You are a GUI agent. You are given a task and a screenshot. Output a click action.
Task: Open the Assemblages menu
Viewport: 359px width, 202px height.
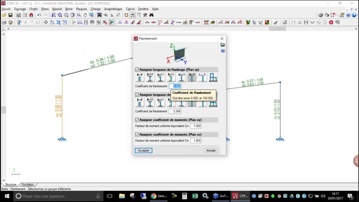[113, 9]
